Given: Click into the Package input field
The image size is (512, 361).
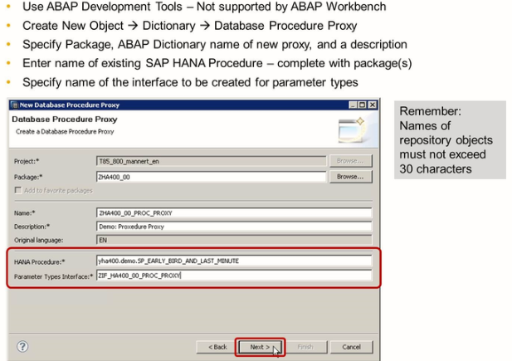Looking at the screenshot, I should click(209, 177).
